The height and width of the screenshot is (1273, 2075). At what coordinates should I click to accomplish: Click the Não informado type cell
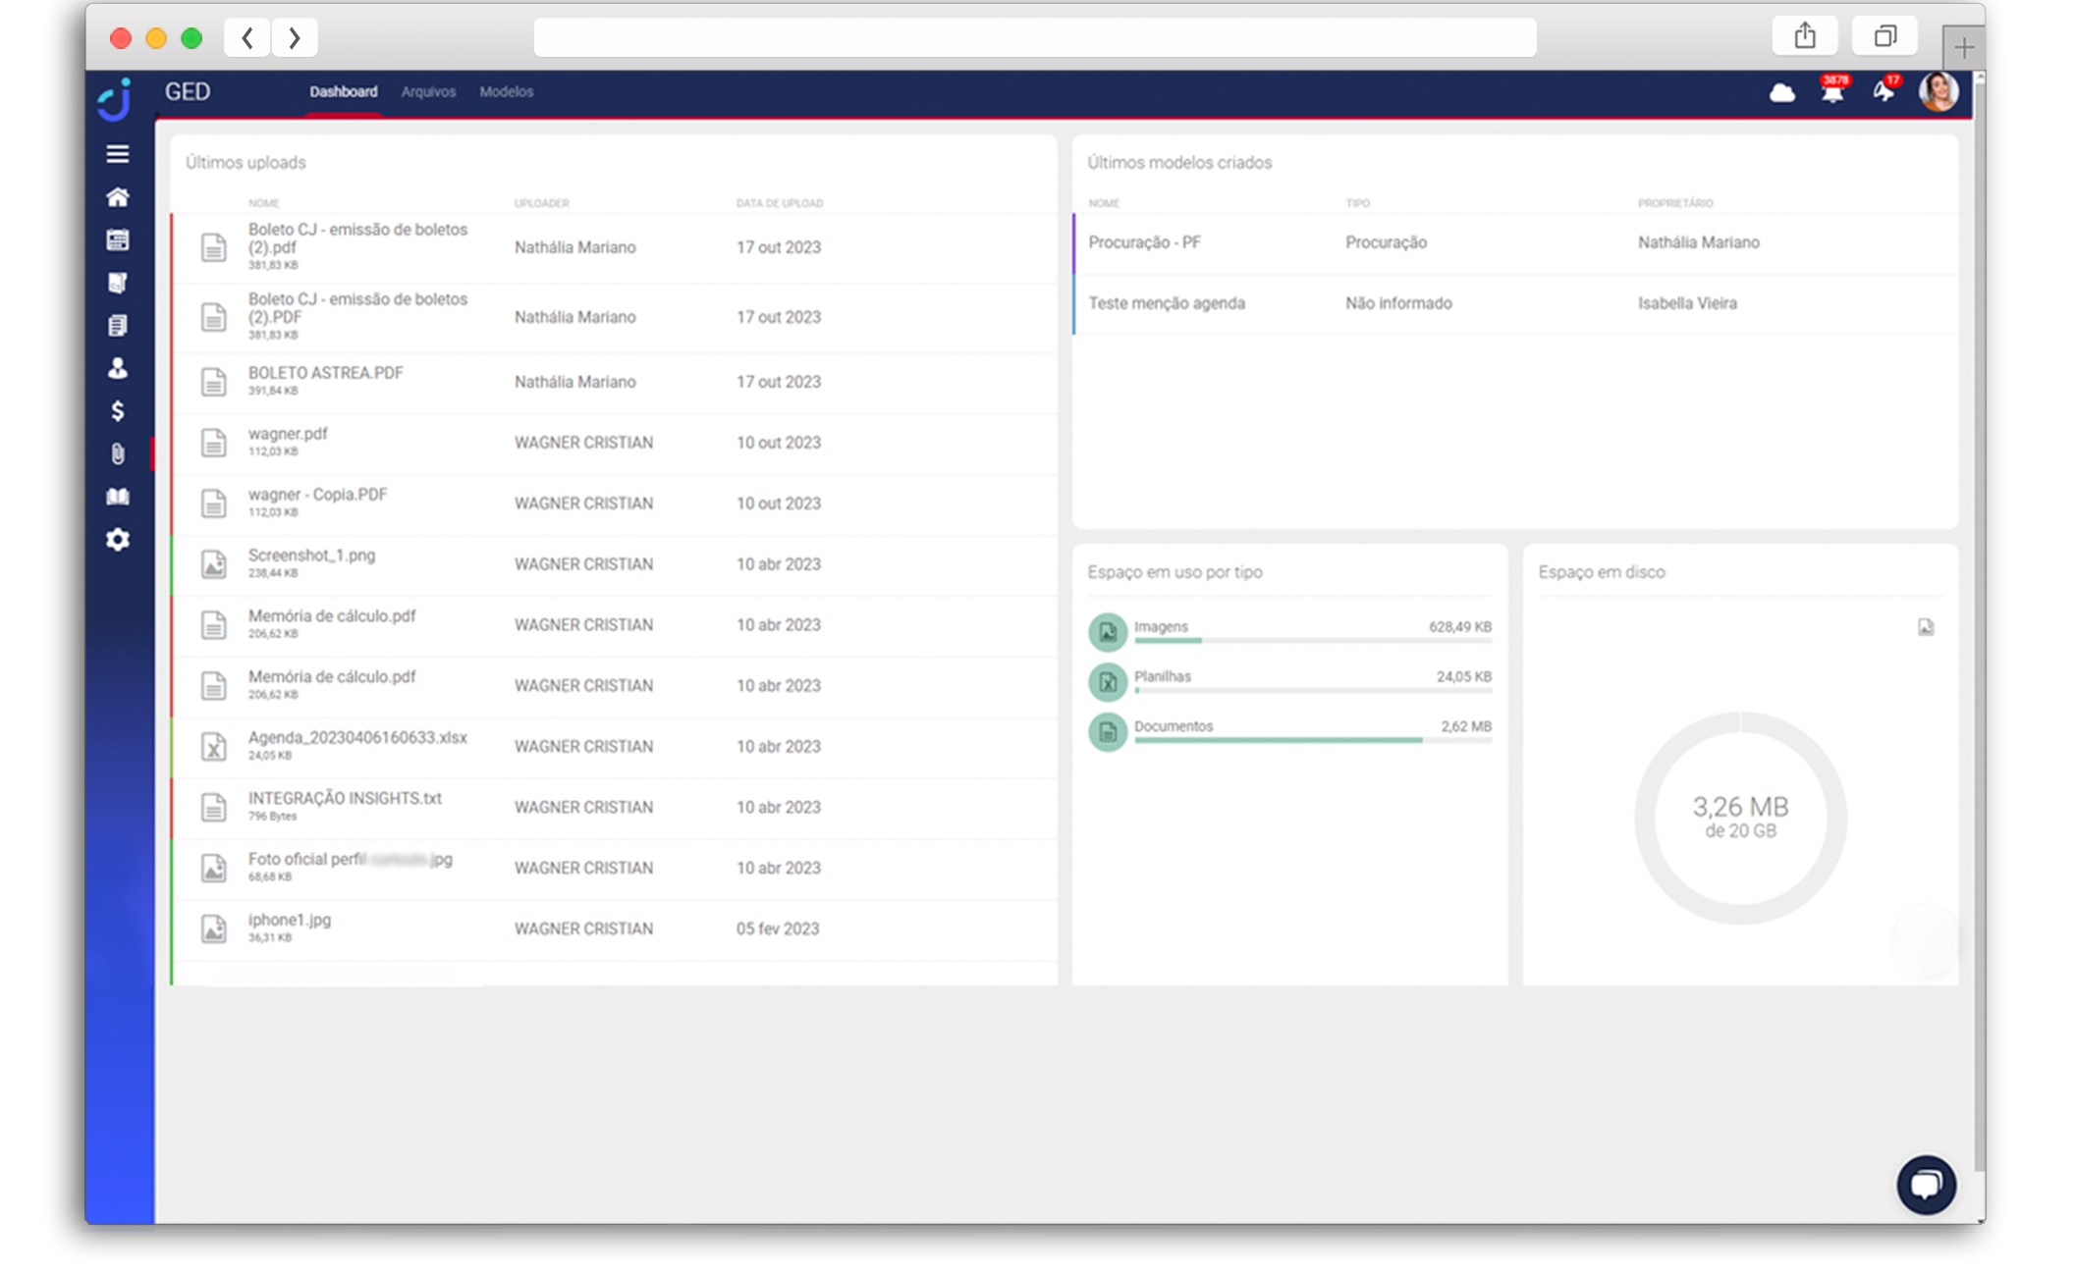click(1398, 303)
